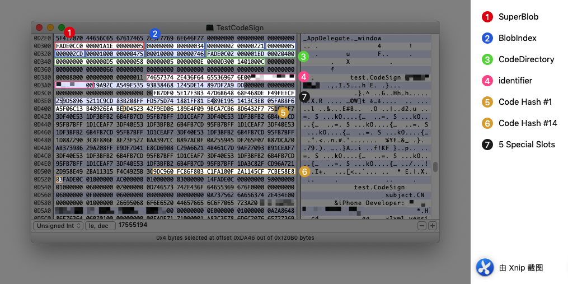Select hex word 00001A1E in row 0D300
This screenshot has width=568, height=284.
(x=99, y=46)
